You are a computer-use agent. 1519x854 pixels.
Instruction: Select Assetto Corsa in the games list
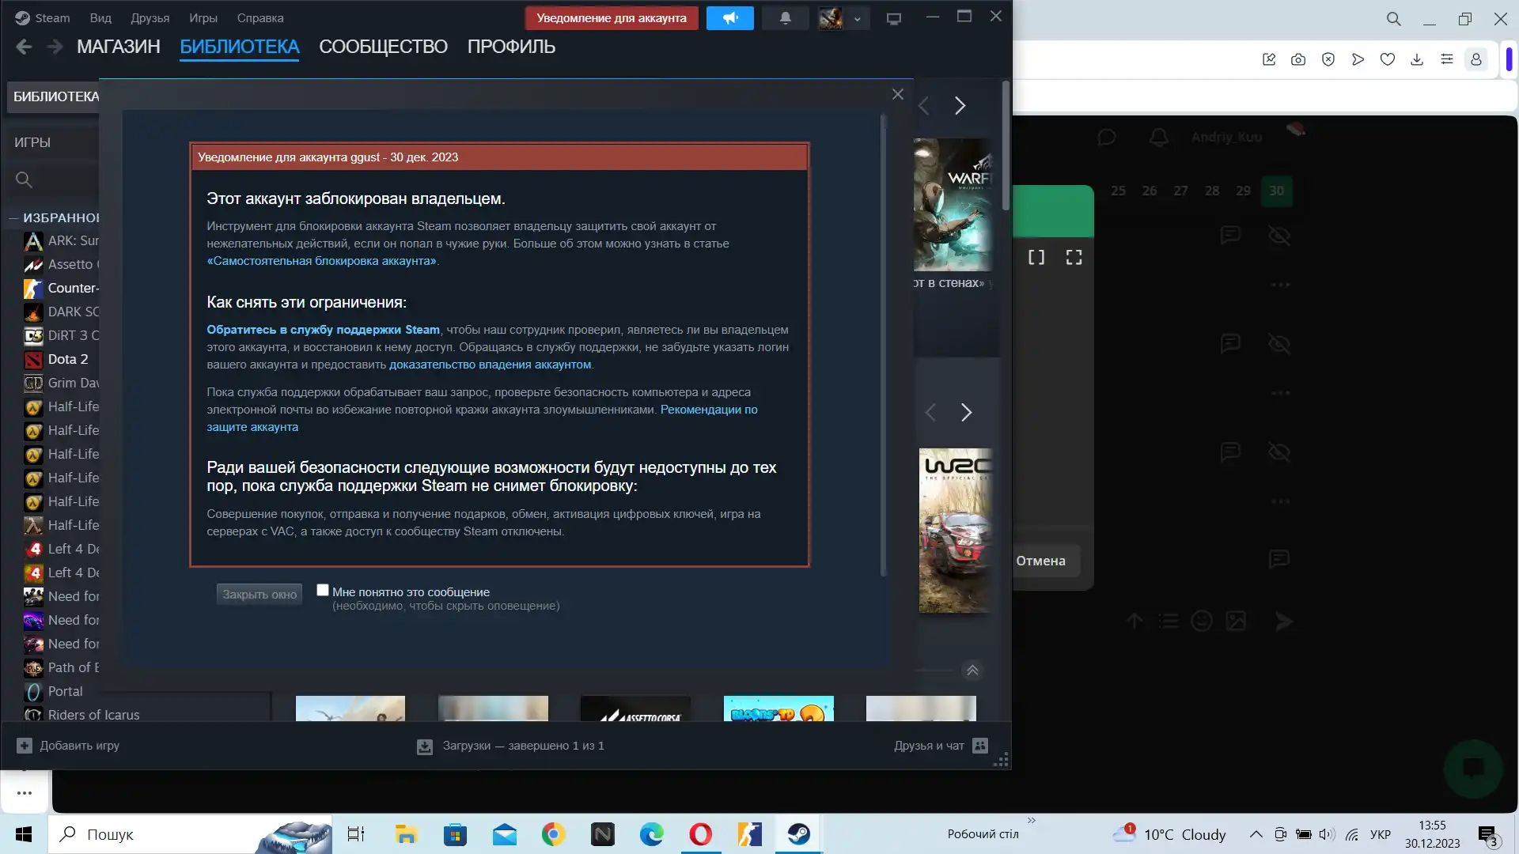(62, 264)
